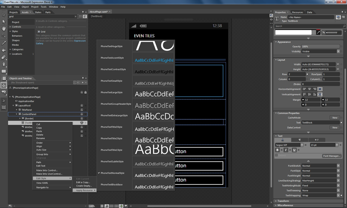Select the Pan hand tool
The width and height of the screenshot is (347, 208).
click(x=4, y=28)
